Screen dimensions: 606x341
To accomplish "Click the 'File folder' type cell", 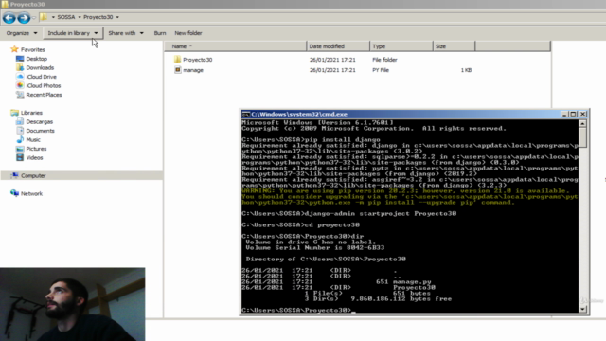I will (384, 60).
